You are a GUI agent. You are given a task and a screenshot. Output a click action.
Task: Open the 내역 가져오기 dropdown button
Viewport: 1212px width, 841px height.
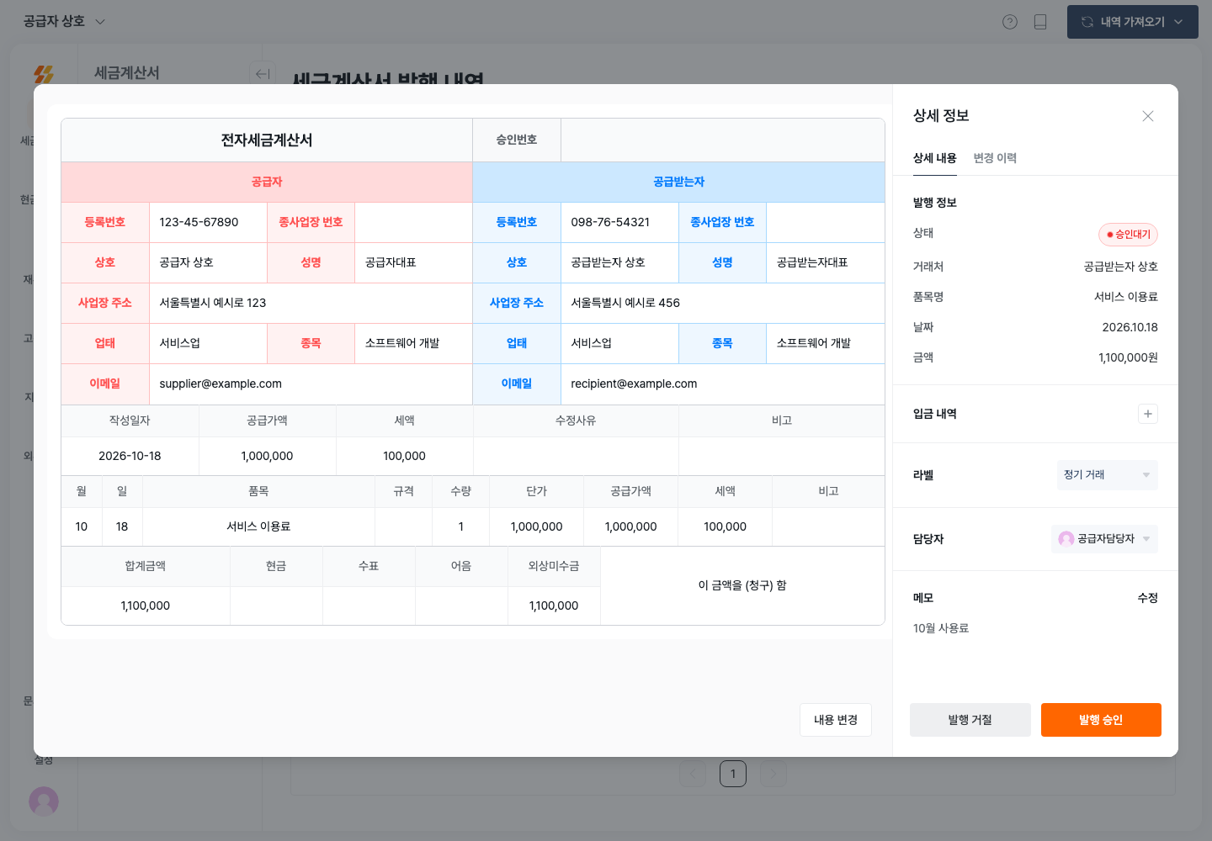coord(1133,22)
